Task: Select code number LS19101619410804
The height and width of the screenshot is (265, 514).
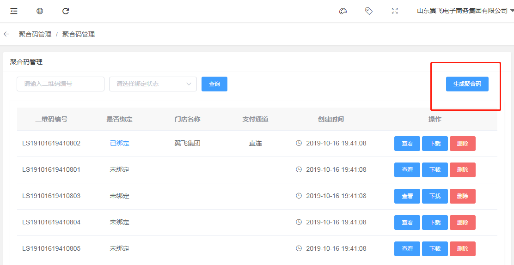Action: [x=51, y=222]
